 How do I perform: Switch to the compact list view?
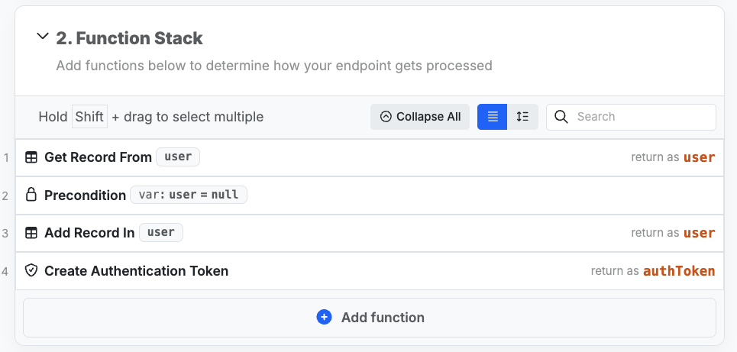click(493, 117)
